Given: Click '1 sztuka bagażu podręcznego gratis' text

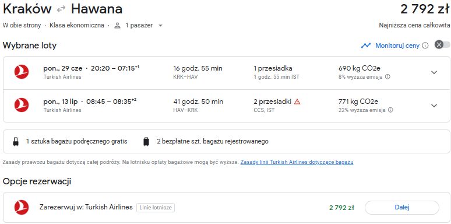Looking at the screenshot, I should coord(76,141).
